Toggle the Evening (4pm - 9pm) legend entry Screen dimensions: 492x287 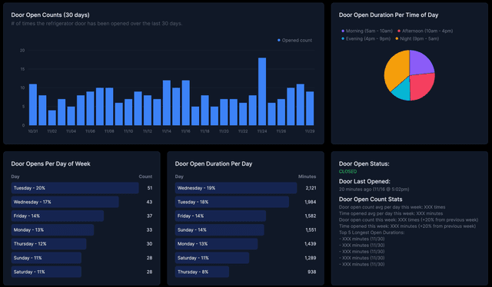[x=366, y=38]
